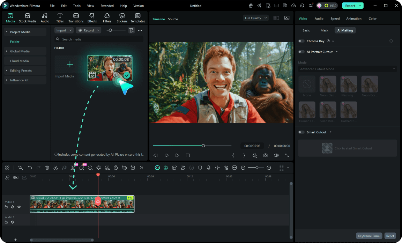Open the Stickers panel
Viewport: 402px width, 243px height.
coord(122,18)
